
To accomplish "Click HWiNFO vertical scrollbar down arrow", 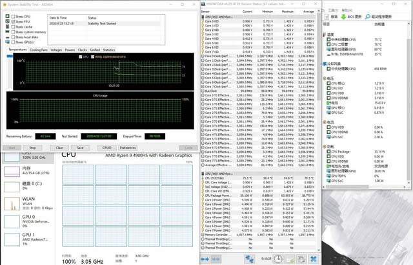I will pyautogui.click(x=319, y=250).
